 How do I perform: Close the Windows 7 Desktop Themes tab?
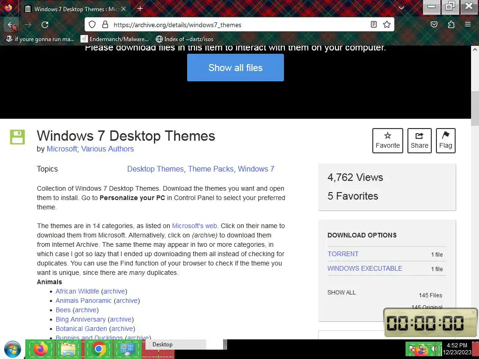pos(123,9)
